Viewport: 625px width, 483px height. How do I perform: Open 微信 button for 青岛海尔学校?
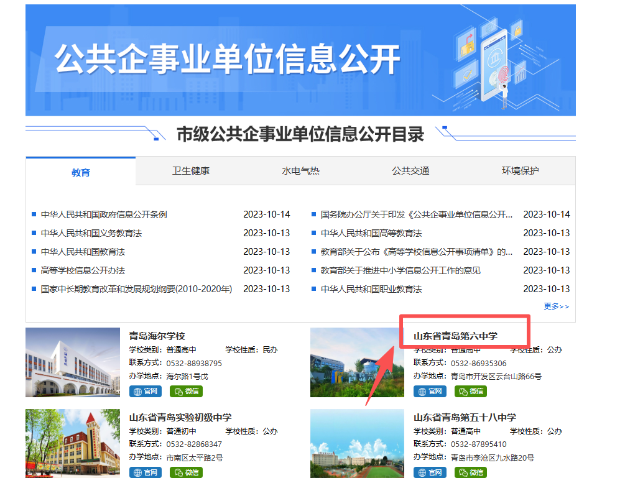point(186,392)
